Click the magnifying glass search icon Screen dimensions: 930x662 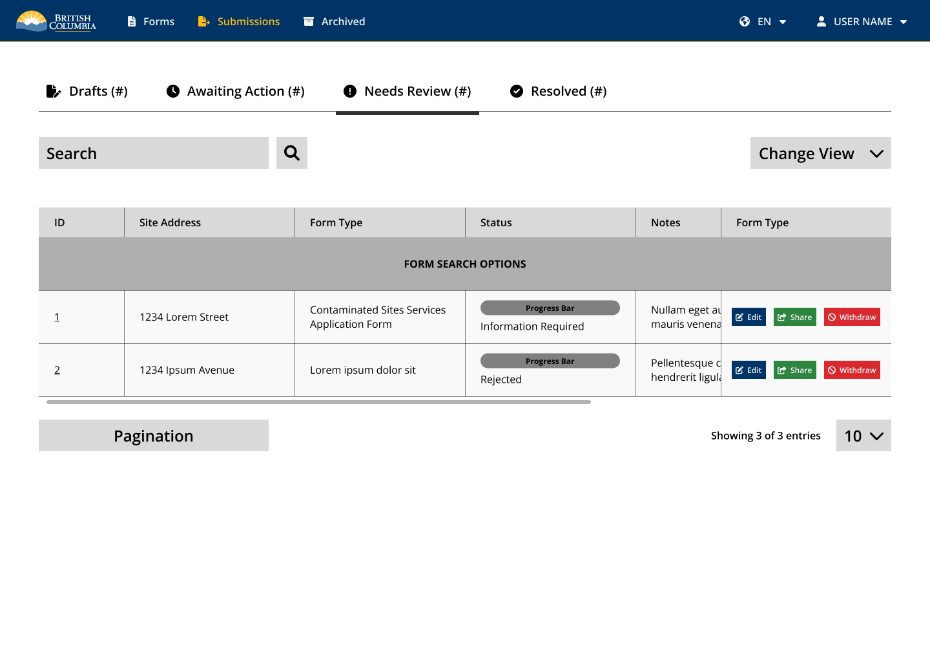291,153
